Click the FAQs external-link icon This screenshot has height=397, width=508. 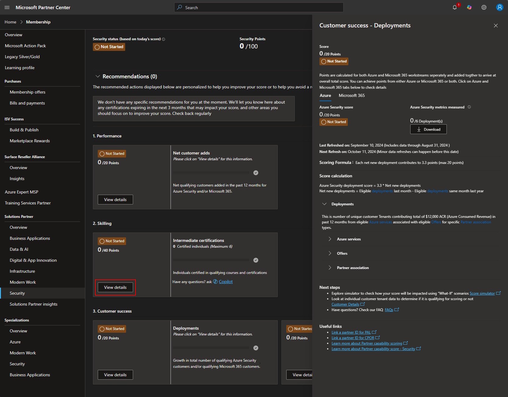tap(397, 310)
